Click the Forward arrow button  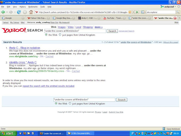coord(11,12)
